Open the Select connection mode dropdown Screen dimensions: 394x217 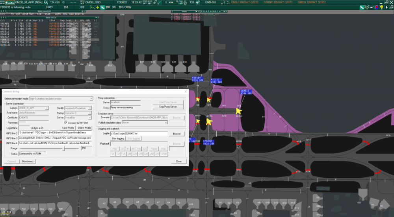click(x=61, y=98)
